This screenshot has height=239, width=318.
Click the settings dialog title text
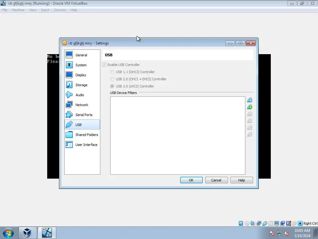pyautogui.click(x=89, y=43)
